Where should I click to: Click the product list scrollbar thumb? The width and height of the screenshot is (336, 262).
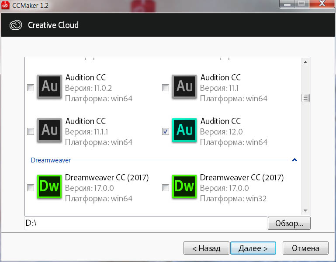[x=305, y=98]
